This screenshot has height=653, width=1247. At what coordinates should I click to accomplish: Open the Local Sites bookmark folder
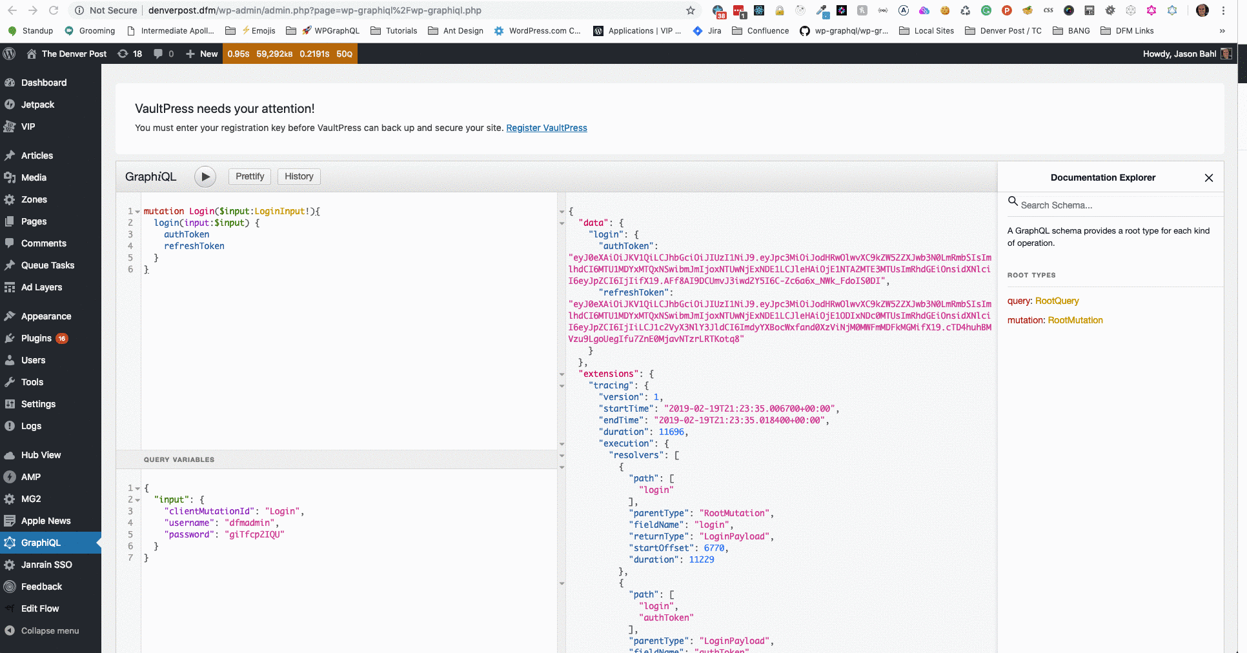coord(926,30)
